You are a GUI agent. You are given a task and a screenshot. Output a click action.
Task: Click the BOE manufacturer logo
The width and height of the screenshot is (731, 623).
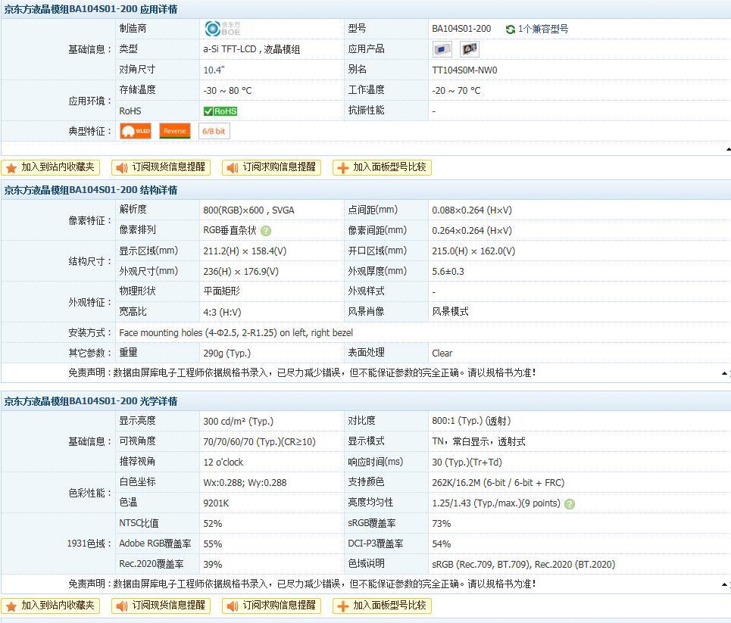click(x=220, y=29)
